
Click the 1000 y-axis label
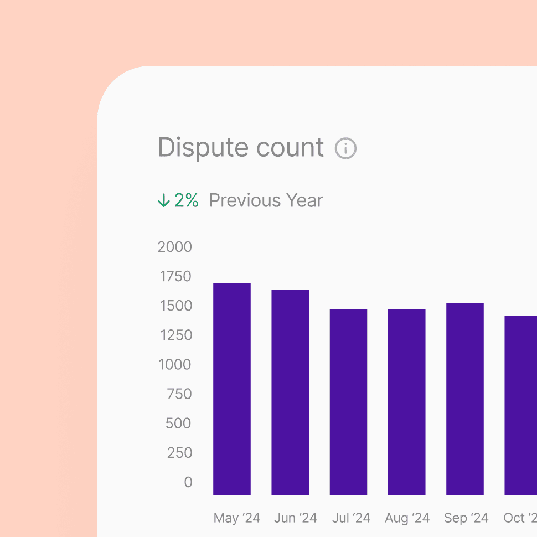(175, 365)
